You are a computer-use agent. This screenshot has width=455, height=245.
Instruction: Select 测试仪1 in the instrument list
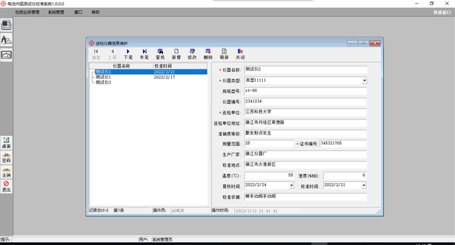(x=103, y=77)
